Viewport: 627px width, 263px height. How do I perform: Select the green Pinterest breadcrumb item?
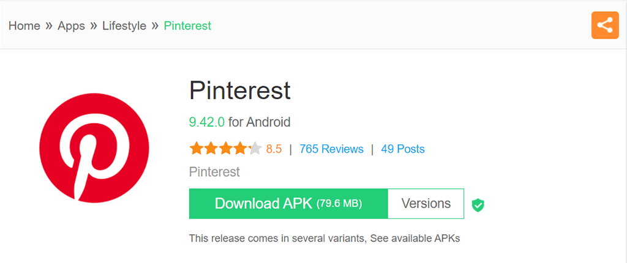pyautogui.click(x=187, y=26)
